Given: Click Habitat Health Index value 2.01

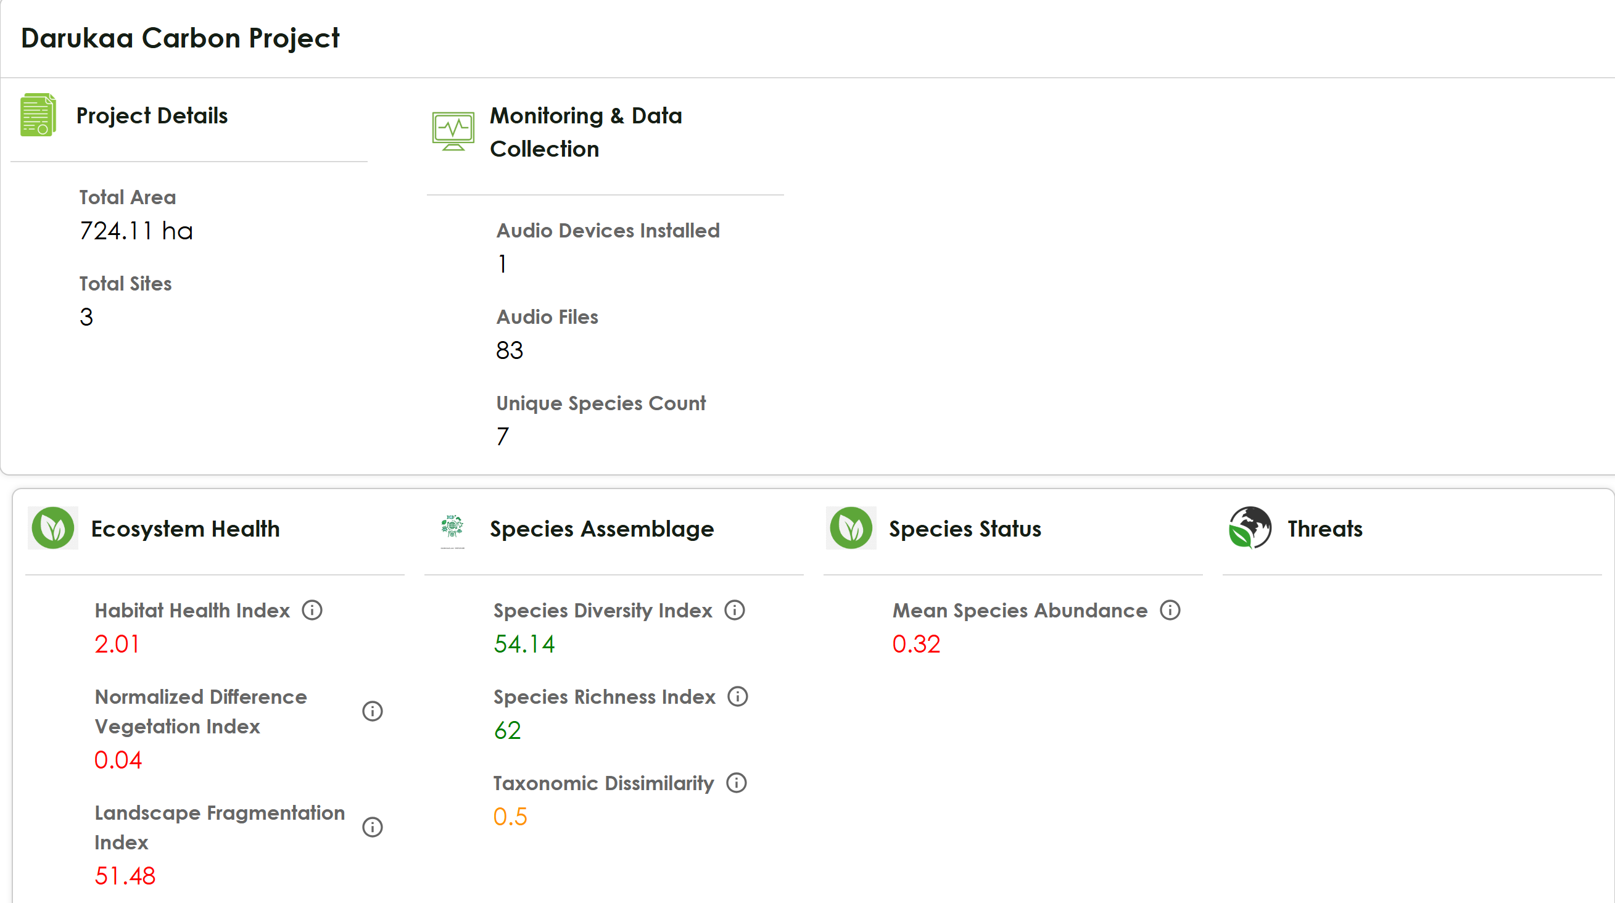Looking at the screenshot, I should [x=117, y=644].
